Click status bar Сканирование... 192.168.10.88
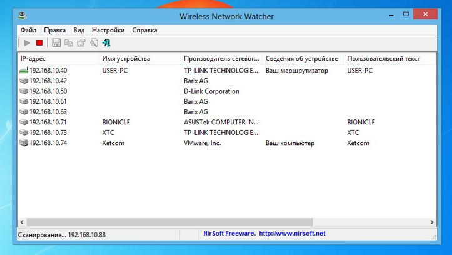The width and height of the screenshot is (452, 255). 62,235
